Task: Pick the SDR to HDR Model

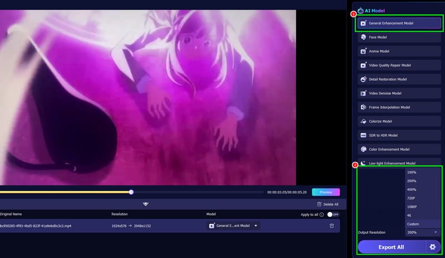Action: pyautogui.click(x=399, y=135)
